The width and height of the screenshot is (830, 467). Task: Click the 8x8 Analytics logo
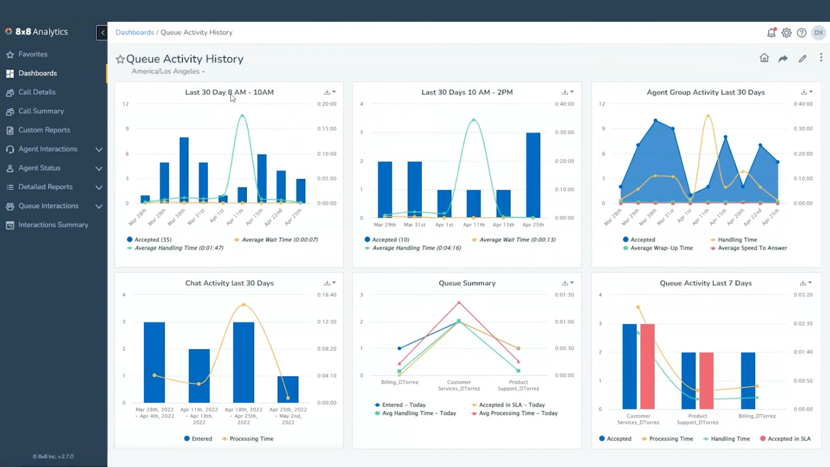pyautogui.click(x=37, y=32)
